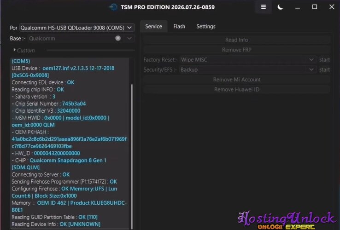Screen dimensions: 340x230
Task: Click the OEM PKHASH value starting 41a0bc2c
Action: [69, 139]
